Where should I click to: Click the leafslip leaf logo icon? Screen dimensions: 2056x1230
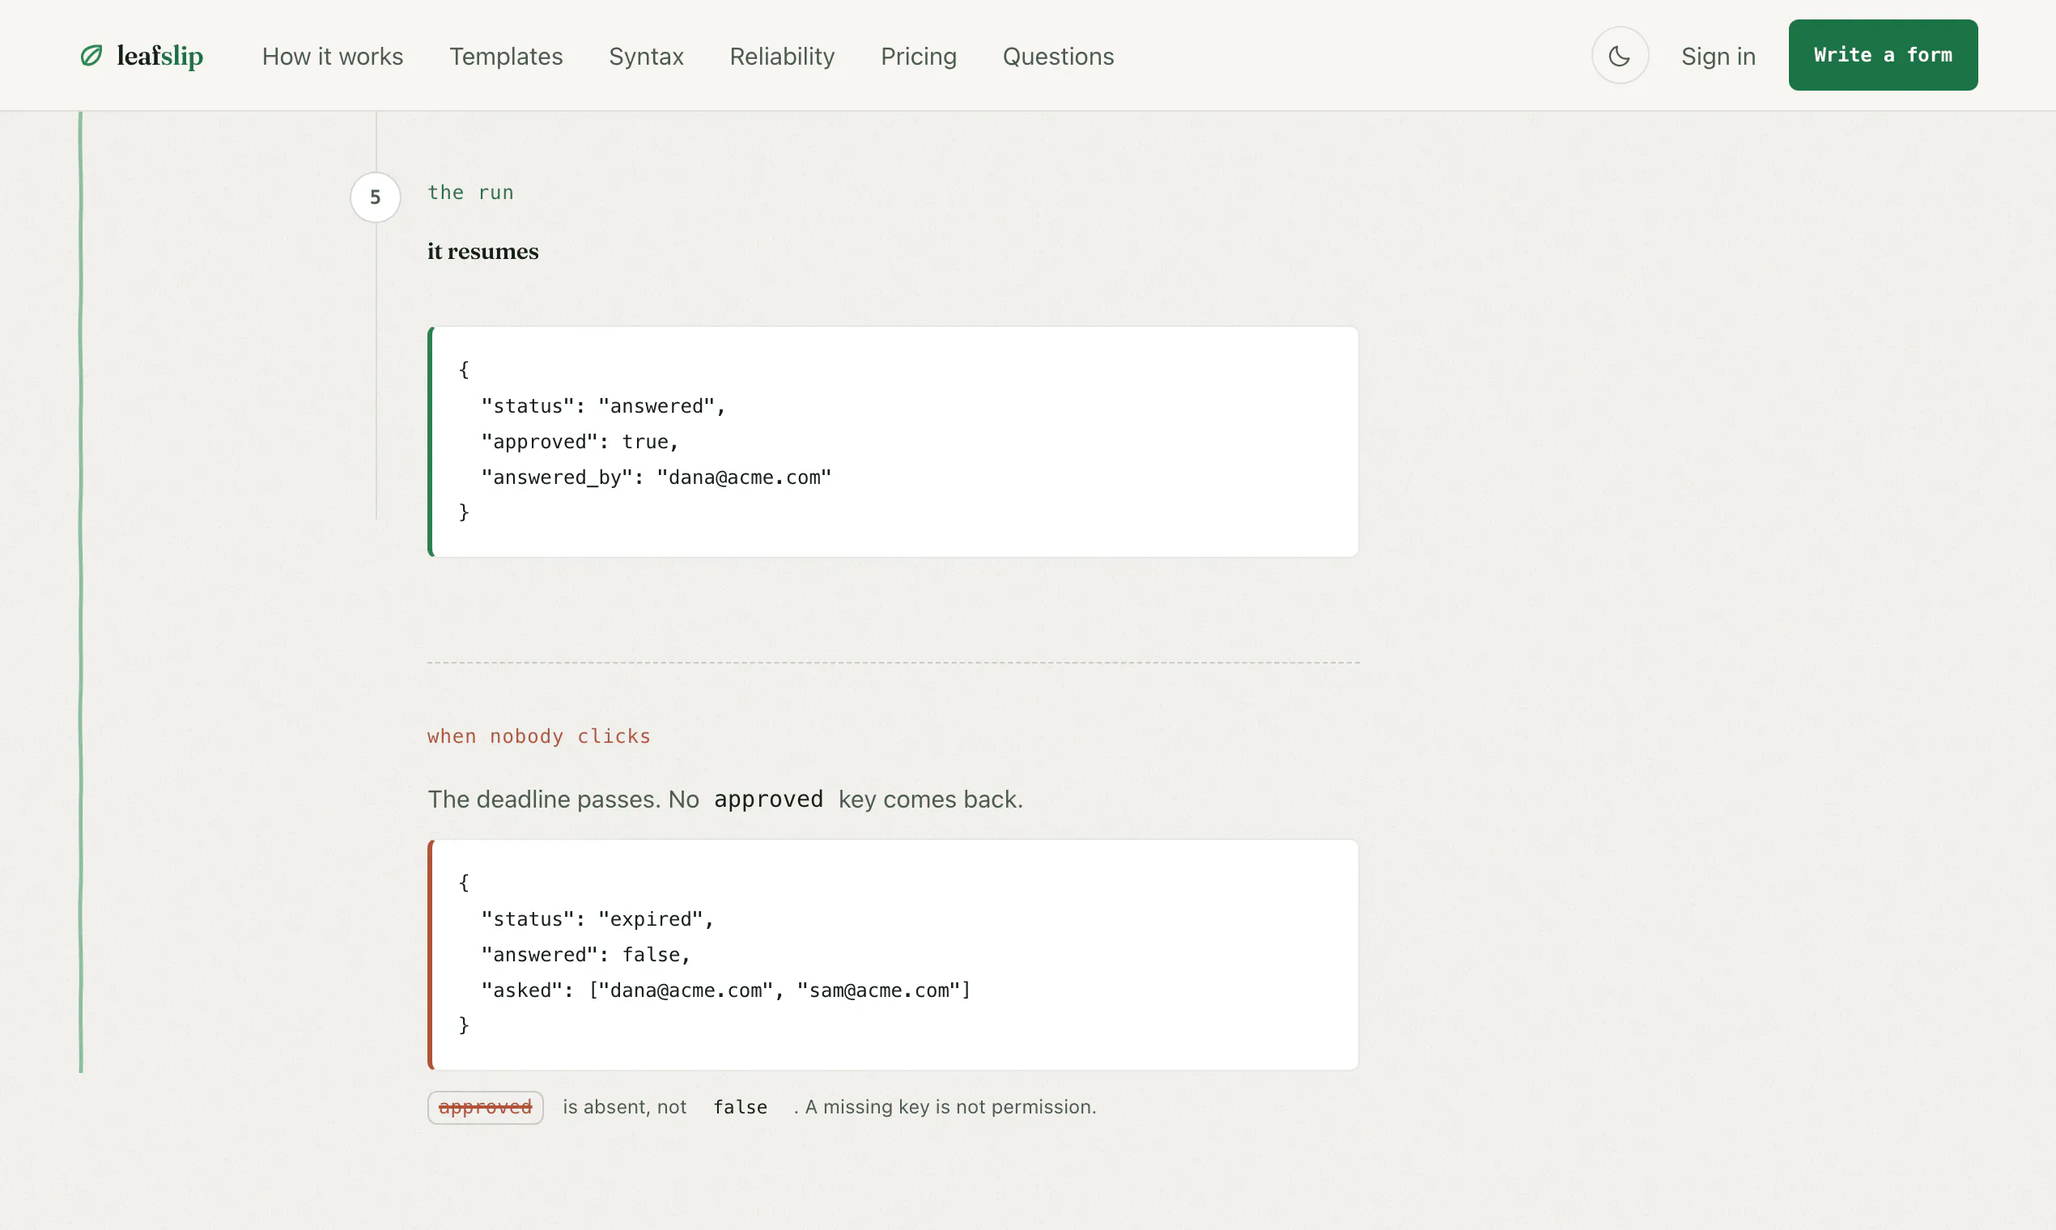click(91, 56)
